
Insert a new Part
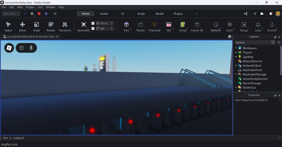pyautogui.click(x=126, y=27)
